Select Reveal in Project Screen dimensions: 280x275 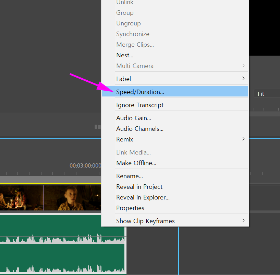coord(175,187)
